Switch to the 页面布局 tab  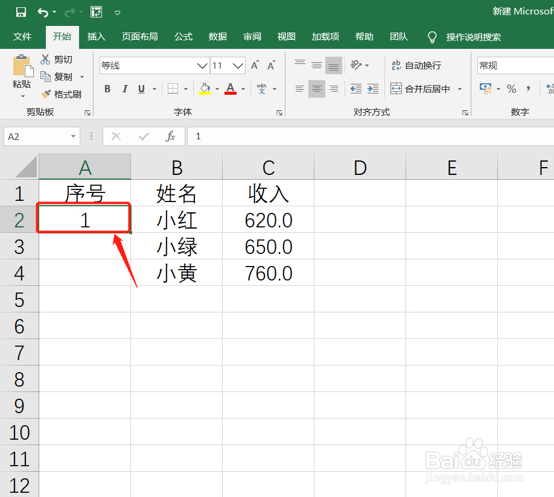coord(139,37)
